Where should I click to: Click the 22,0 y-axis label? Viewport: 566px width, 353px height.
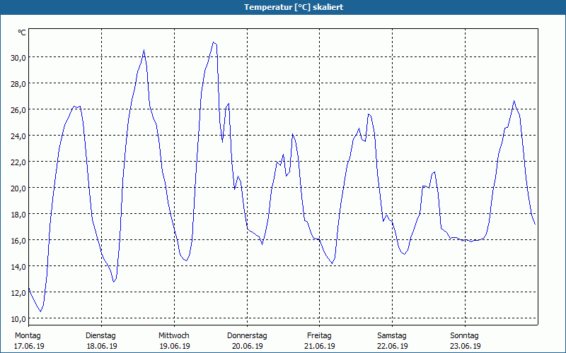pos(18,162)
